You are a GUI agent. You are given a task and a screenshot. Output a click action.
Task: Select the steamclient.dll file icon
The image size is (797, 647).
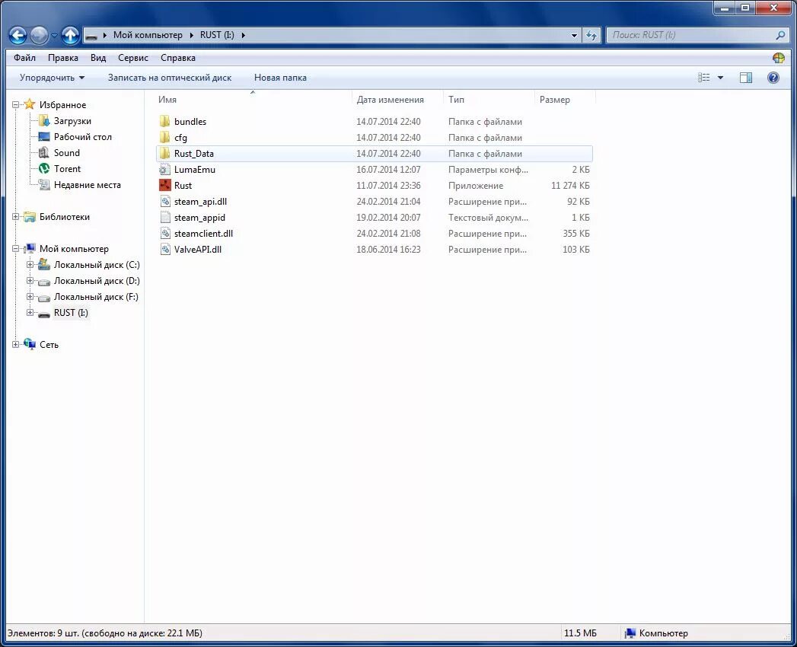(x=164, y=233)
